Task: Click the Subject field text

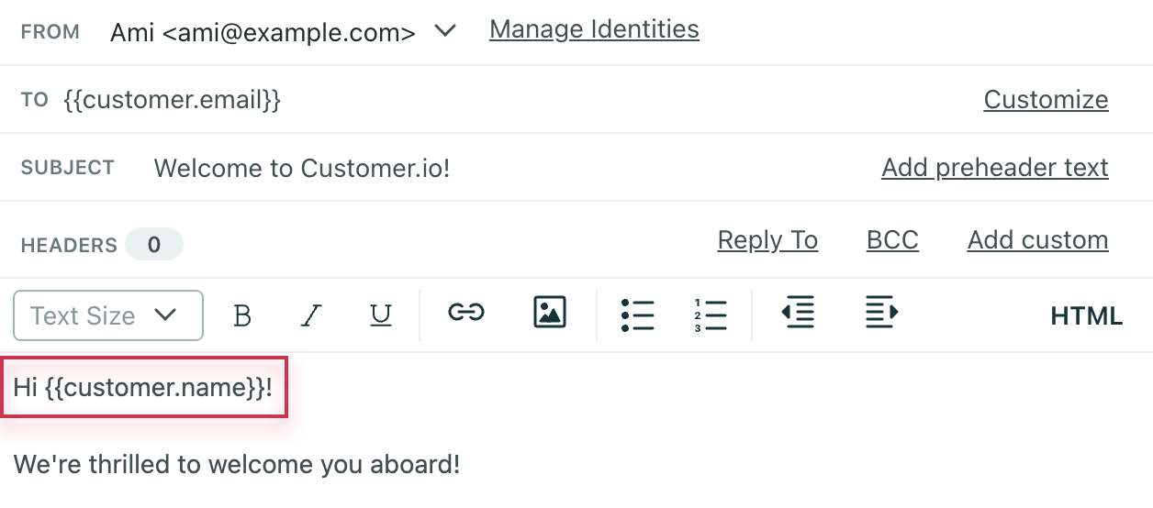Action: tap(302, 169)
